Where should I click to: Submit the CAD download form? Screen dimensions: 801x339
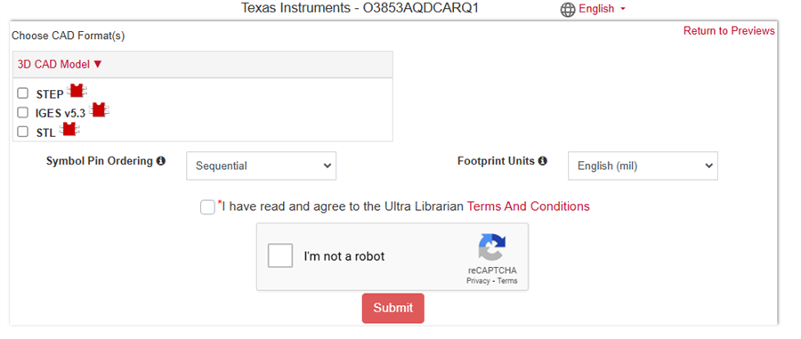(392, 309)
